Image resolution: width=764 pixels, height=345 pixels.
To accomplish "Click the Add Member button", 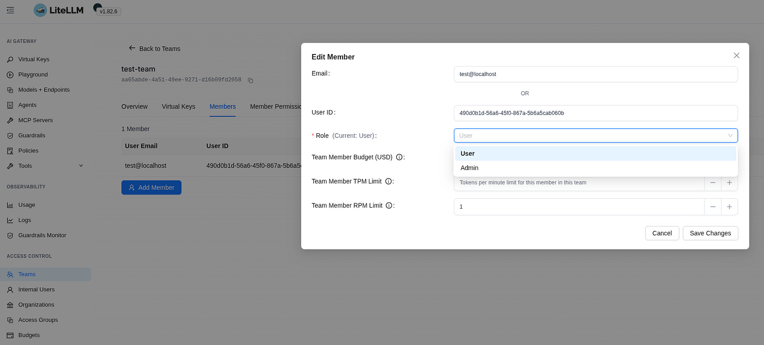I will click(151, 188).
